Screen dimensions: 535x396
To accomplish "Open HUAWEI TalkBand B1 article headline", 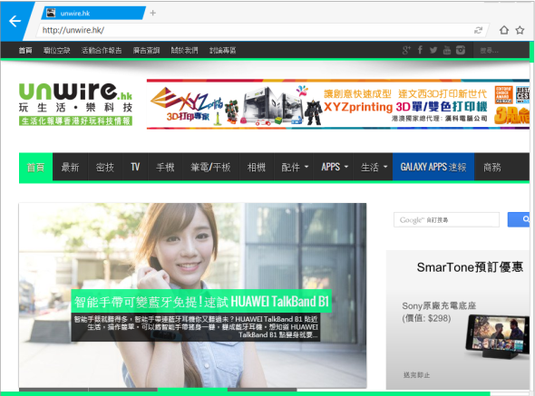I will 201,302.
